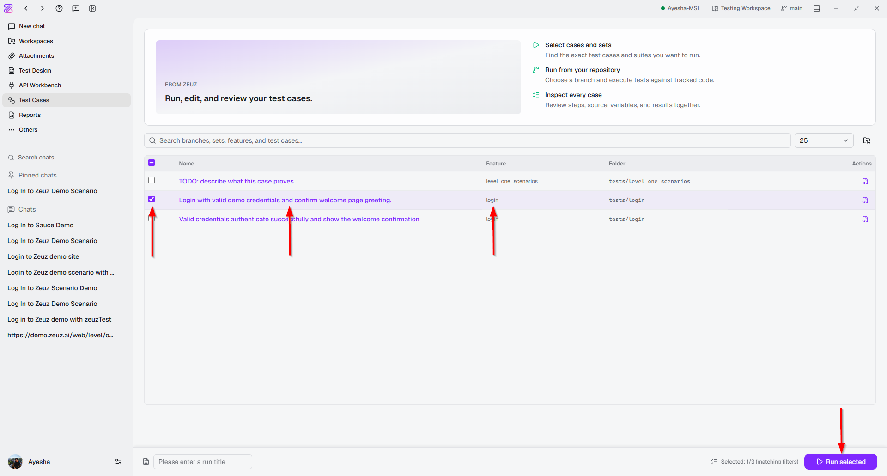The width and height of the screenshot is (887, 476).
Task: Toggle the sidebar panel icon
Action: (92, 8)
